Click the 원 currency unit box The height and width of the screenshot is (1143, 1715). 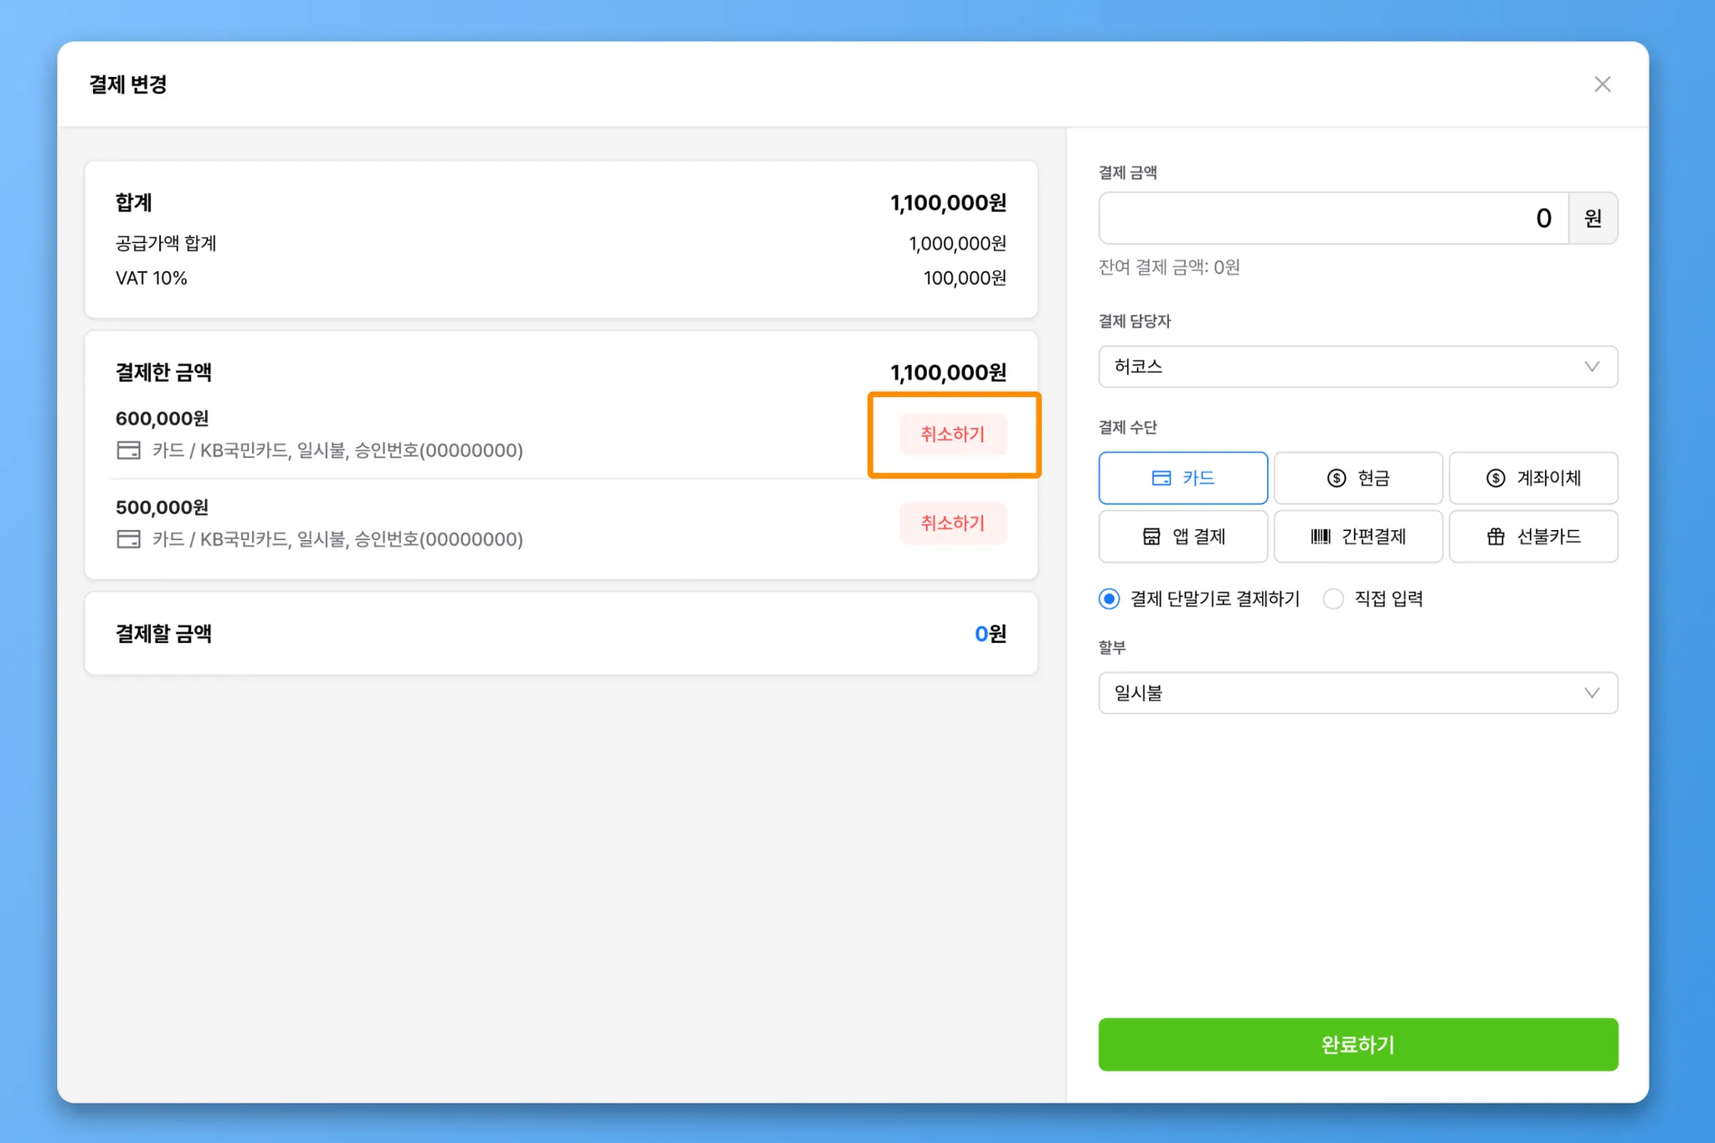pos(1593,219)
